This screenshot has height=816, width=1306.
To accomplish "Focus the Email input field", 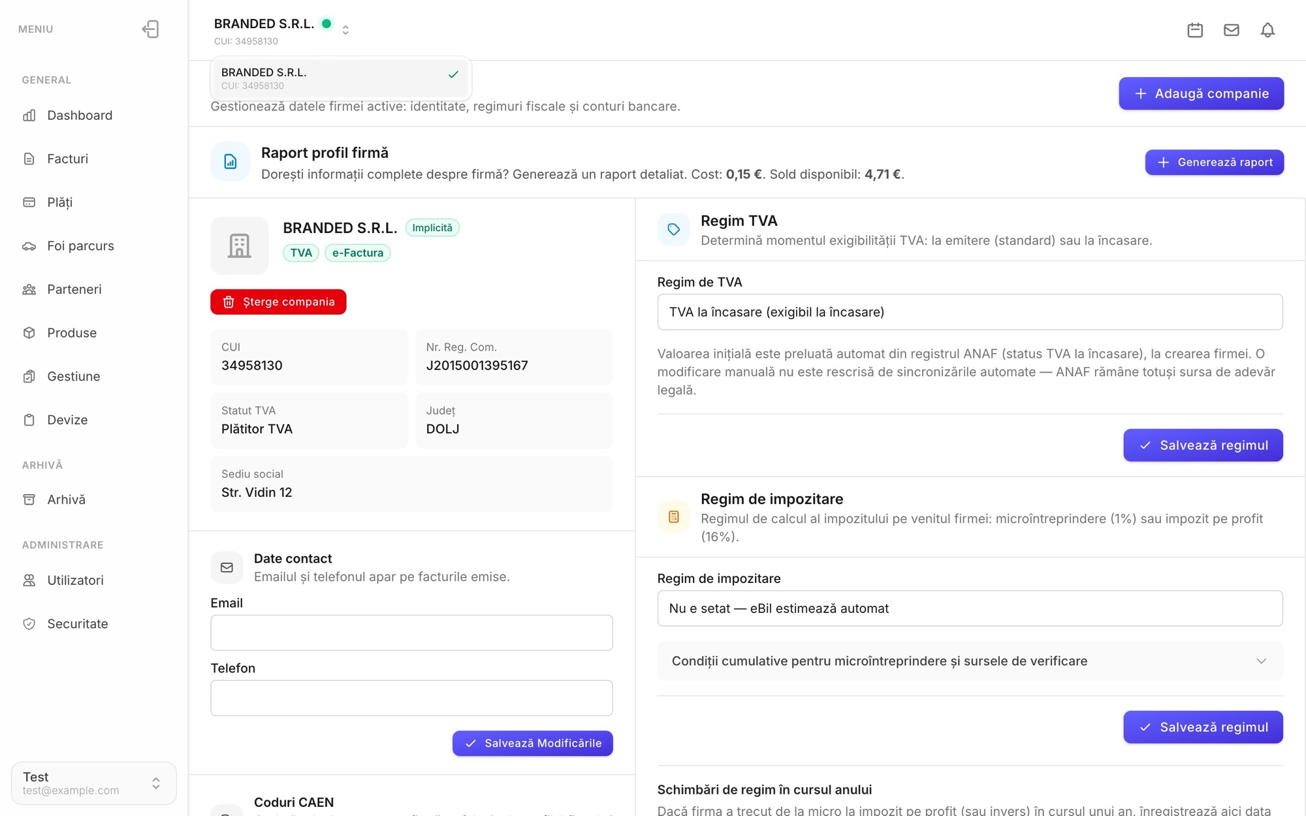I will [x=411, y=633].
